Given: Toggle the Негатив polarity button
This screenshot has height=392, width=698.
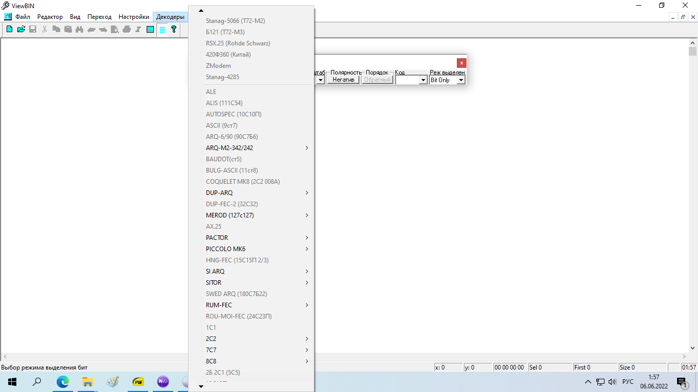Looking at the screenshot, I should click(343, 80).
